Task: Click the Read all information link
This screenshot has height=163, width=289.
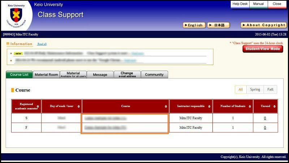Action: pyautogui.click(x=42, y=44)
